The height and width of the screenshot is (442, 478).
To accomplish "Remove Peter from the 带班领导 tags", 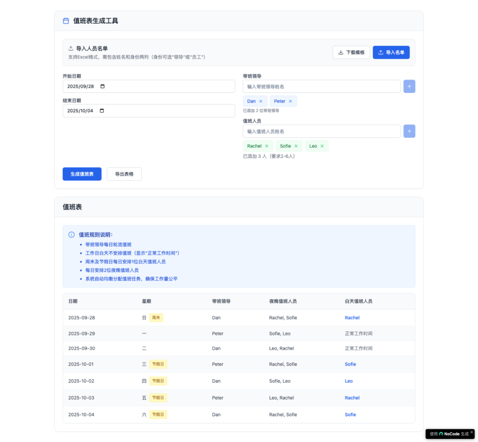I will pos(290,101).
